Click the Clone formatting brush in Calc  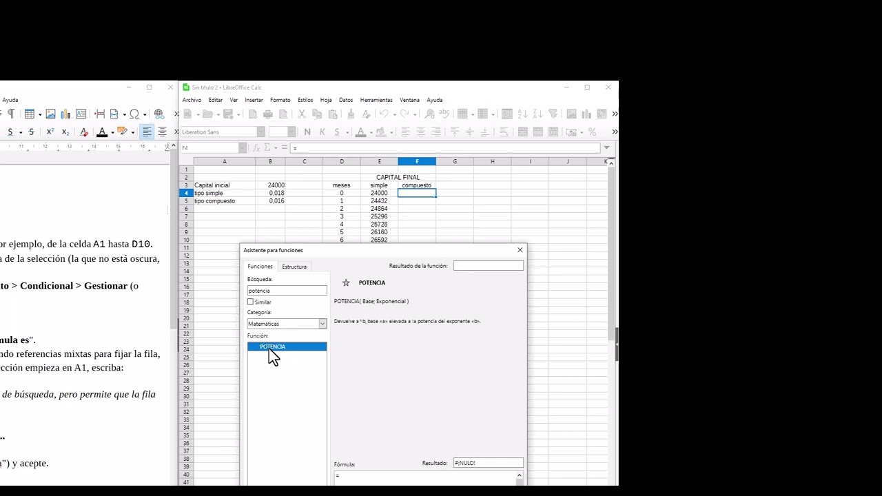pyautogui.click(x=351, y=114)
